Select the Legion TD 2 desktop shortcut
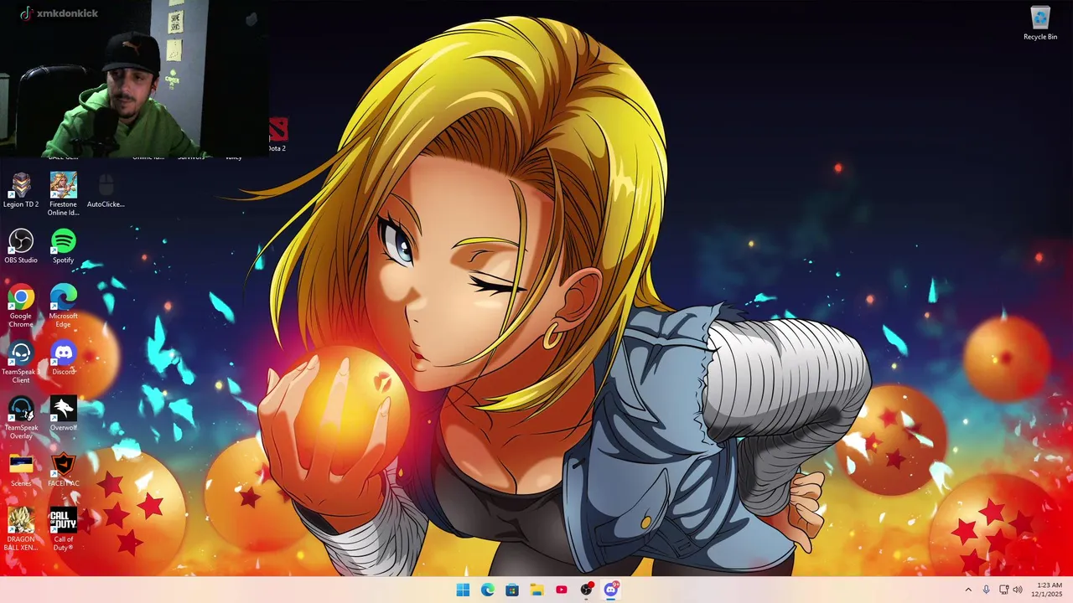The height and width of the screenshot is (603, 1073). click(21, 191)
